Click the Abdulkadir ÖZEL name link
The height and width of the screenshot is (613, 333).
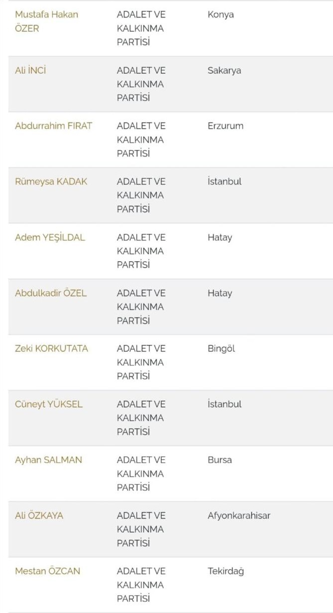click(51, 293)
